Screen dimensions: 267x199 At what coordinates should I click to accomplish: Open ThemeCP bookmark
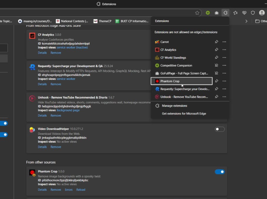pyautogui.click(x=102, y=21)
